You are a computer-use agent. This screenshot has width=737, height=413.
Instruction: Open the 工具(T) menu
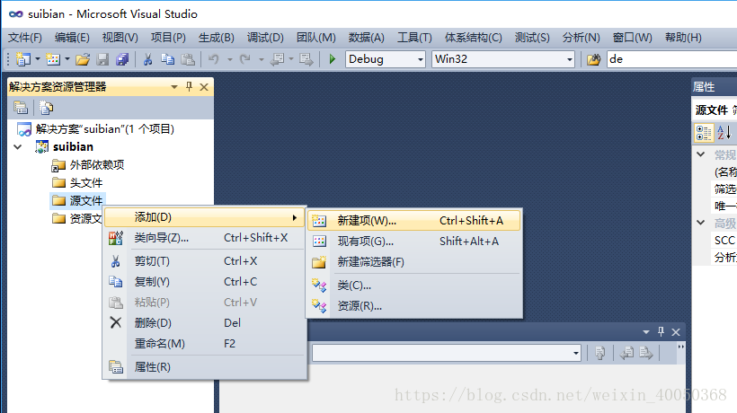414,38
